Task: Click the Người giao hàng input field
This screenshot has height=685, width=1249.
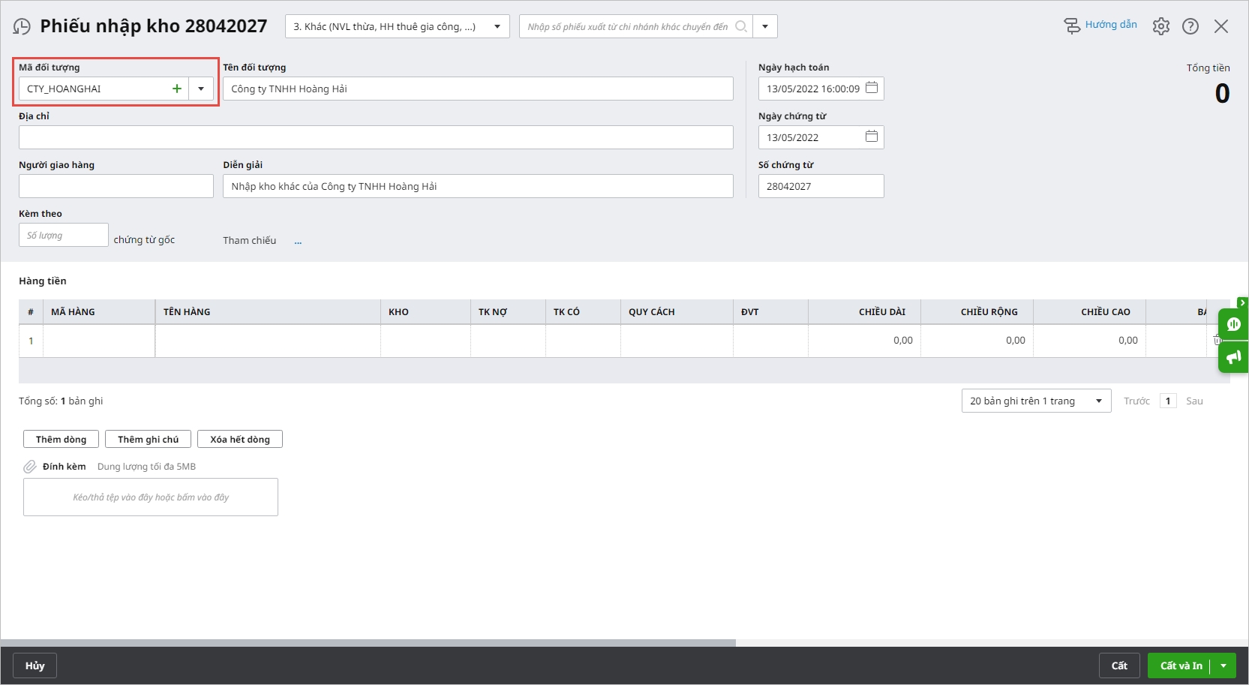Action: 116,186
